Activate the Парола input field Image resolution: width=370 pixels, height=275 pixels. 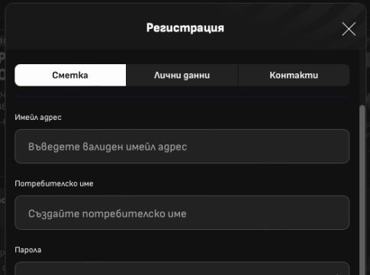point(182,268)
